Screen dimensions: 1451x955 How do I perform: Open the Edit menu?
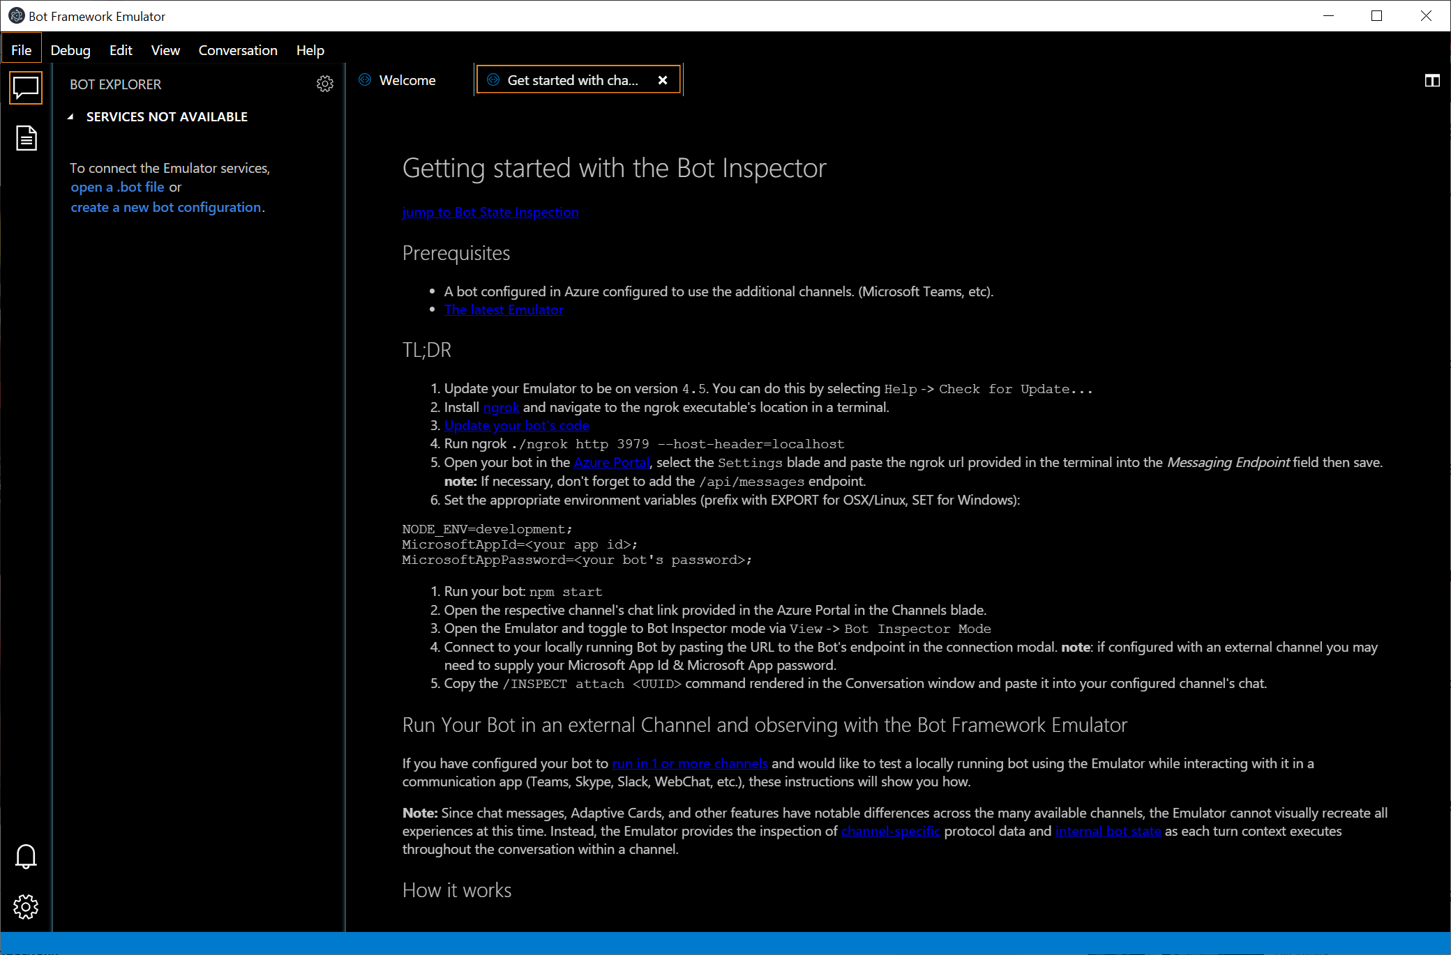(x=121, y=50)
